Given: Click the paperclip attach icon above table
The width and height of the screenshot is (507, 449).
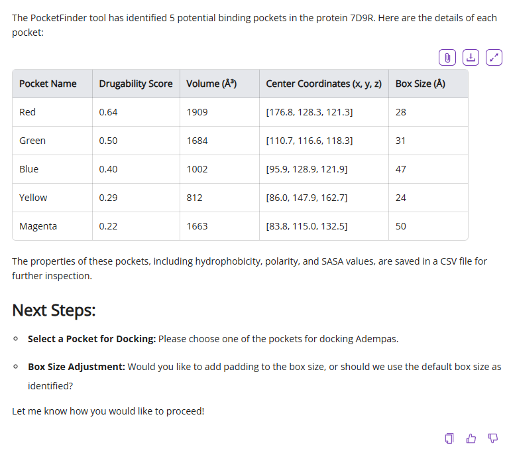Looking at the screenshot, I should (x=447, y=57).
